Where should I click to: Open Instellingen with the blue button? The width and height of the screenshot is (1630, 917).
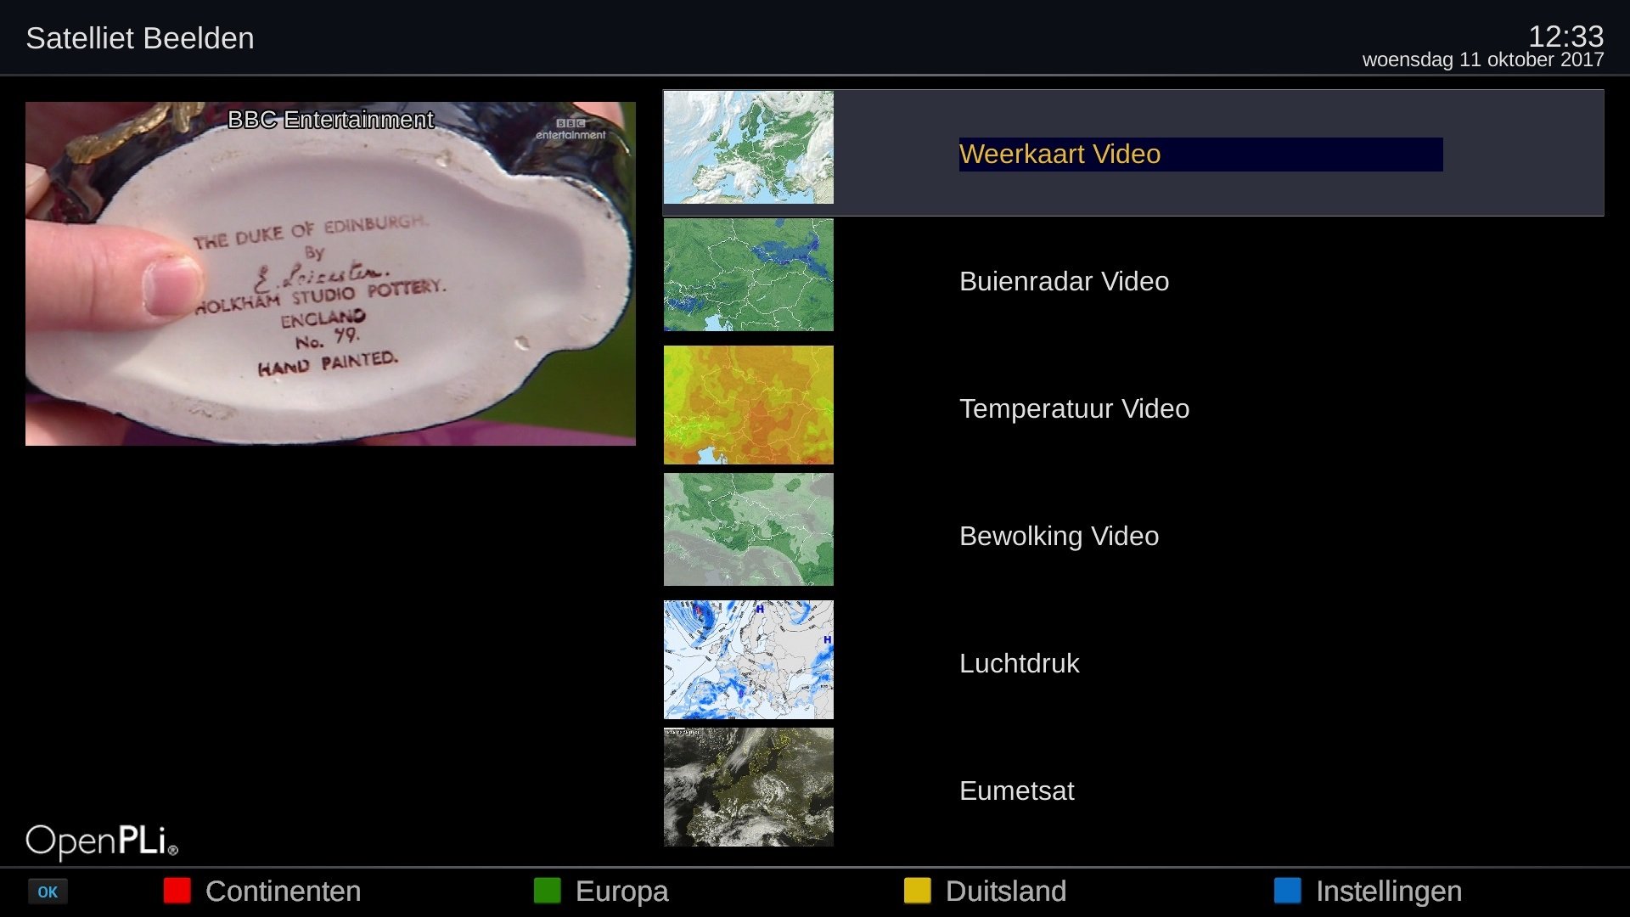click(1387, 892)
